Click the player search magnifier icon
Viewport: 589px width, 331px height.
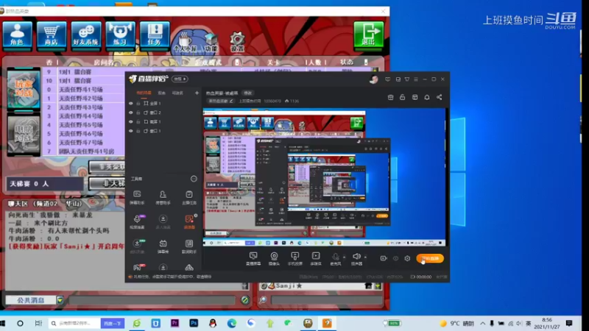coord(264,300)
